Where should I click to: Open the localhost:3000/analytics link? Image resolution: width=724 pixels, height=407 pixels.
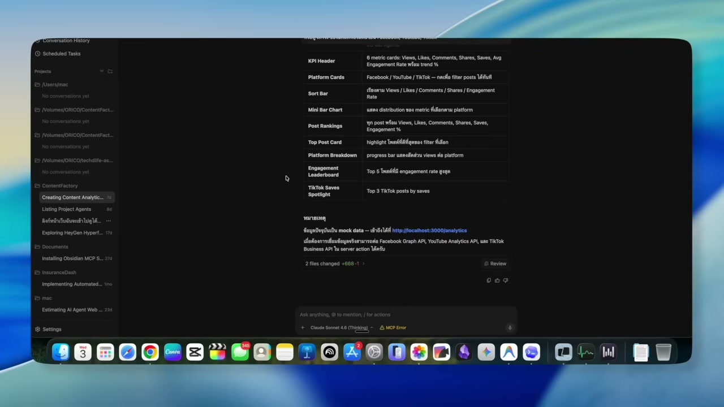coord(429,231)
